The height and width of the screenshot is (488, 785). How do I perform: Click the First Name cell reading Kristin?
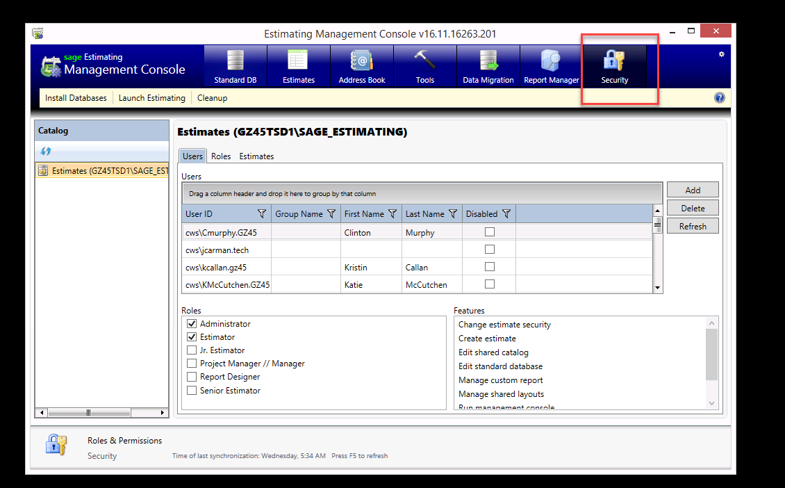[371, 267]
